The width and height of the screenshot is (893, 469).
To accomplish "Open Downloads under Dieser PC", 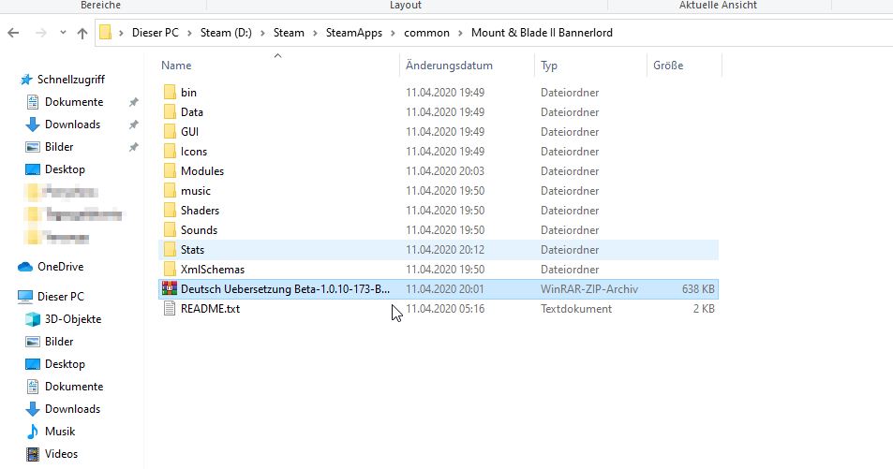I will [x=72, y=409].
